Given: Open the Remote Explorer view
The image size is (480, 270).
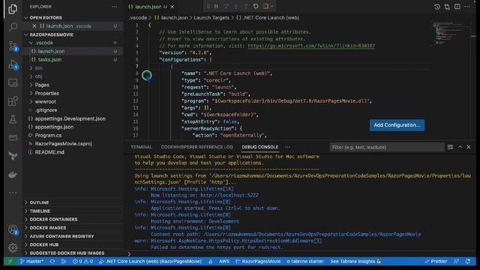Looking at the screenshot, I should (x=13, y=83).
